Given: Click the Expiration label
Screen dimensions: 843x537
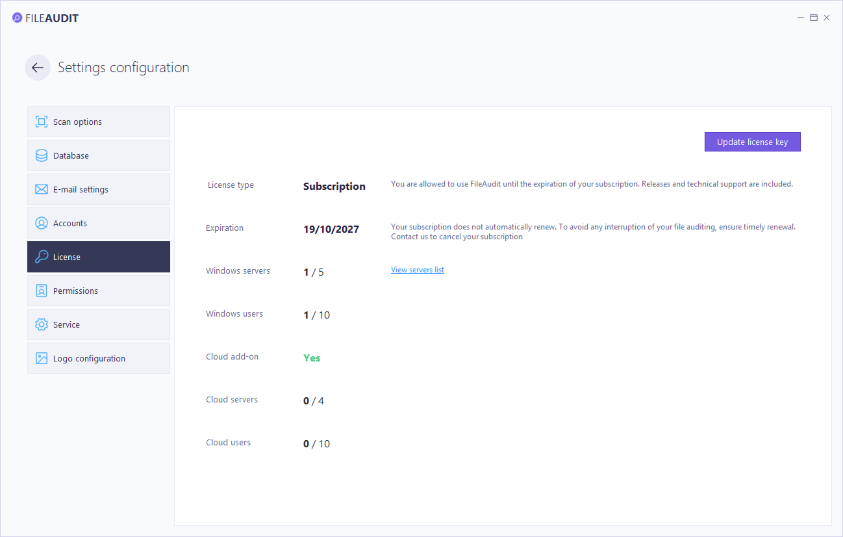Looking at the screenshot, I should click(x=225, y=228).
